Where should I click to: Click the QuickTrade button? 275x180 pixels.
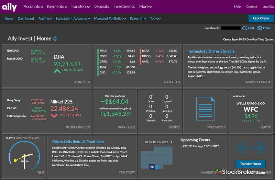261,18
